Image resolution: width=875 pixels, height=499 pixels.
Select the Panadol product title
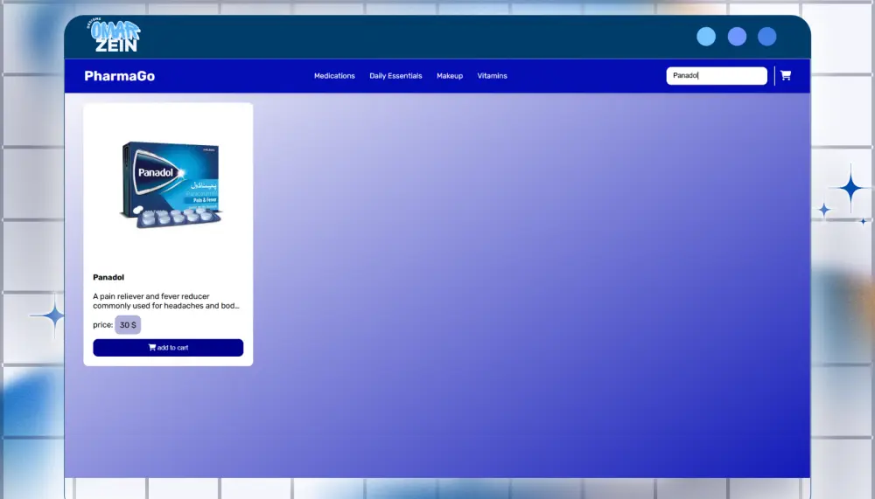tap(108, 277)
